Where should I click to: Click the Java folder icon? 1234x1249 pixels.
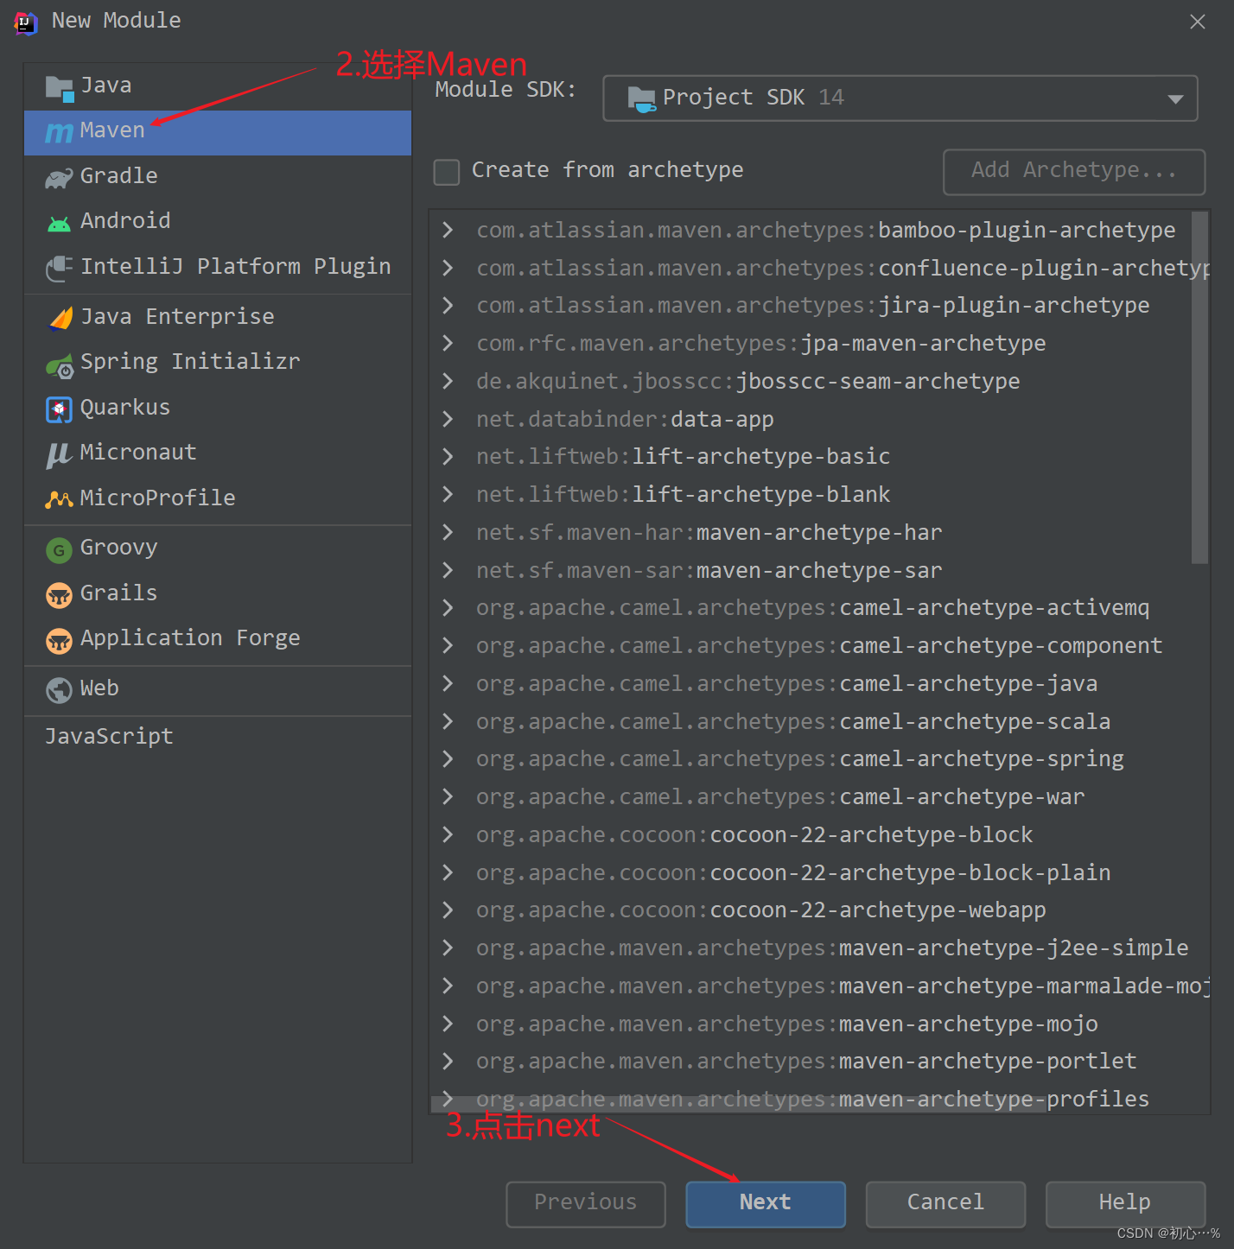(60, 87)
